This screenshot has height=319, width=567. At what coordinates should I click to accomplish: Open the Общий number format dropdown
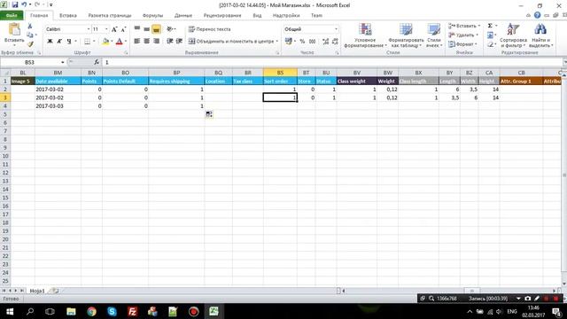[x=336, y=29]
